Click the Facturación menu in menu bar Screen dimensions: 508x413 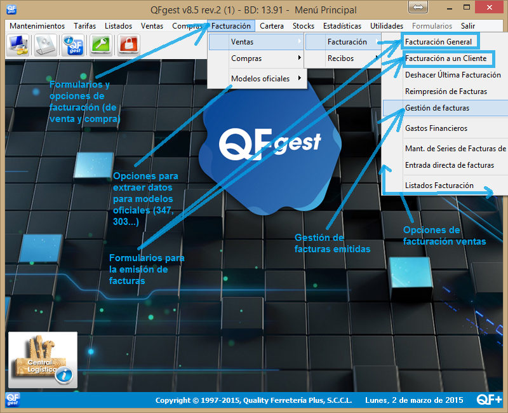(x=231, y=26)
